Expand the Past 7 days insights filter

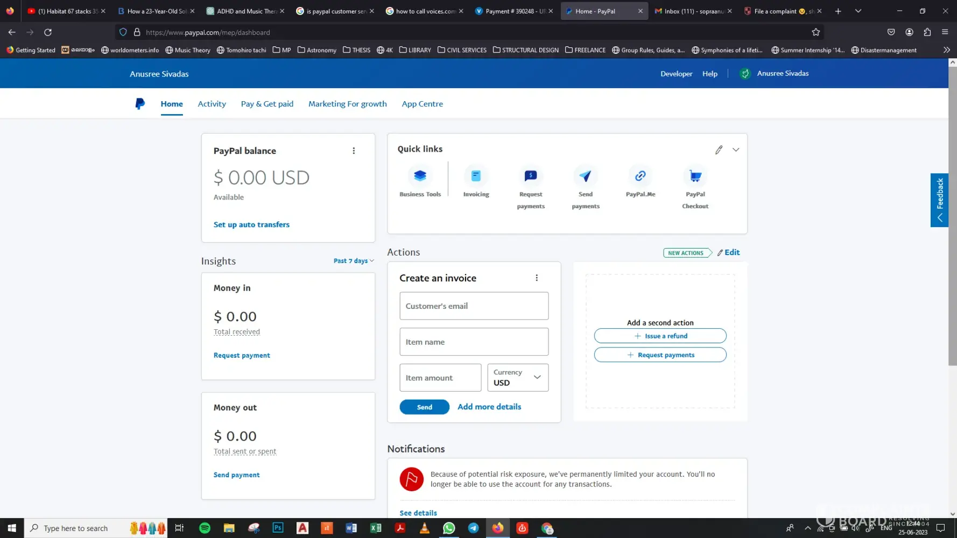coord(353,261)
